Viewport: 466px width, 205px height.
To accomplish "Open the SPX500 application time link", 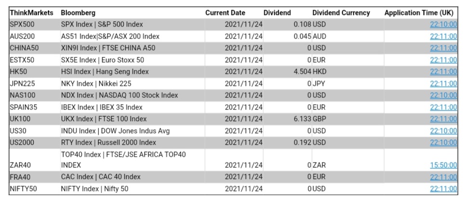I will click(443, 24).
